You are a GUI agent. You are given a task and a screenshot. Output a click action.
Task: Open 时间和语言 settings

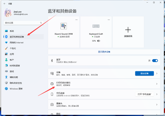click(24, 66)
